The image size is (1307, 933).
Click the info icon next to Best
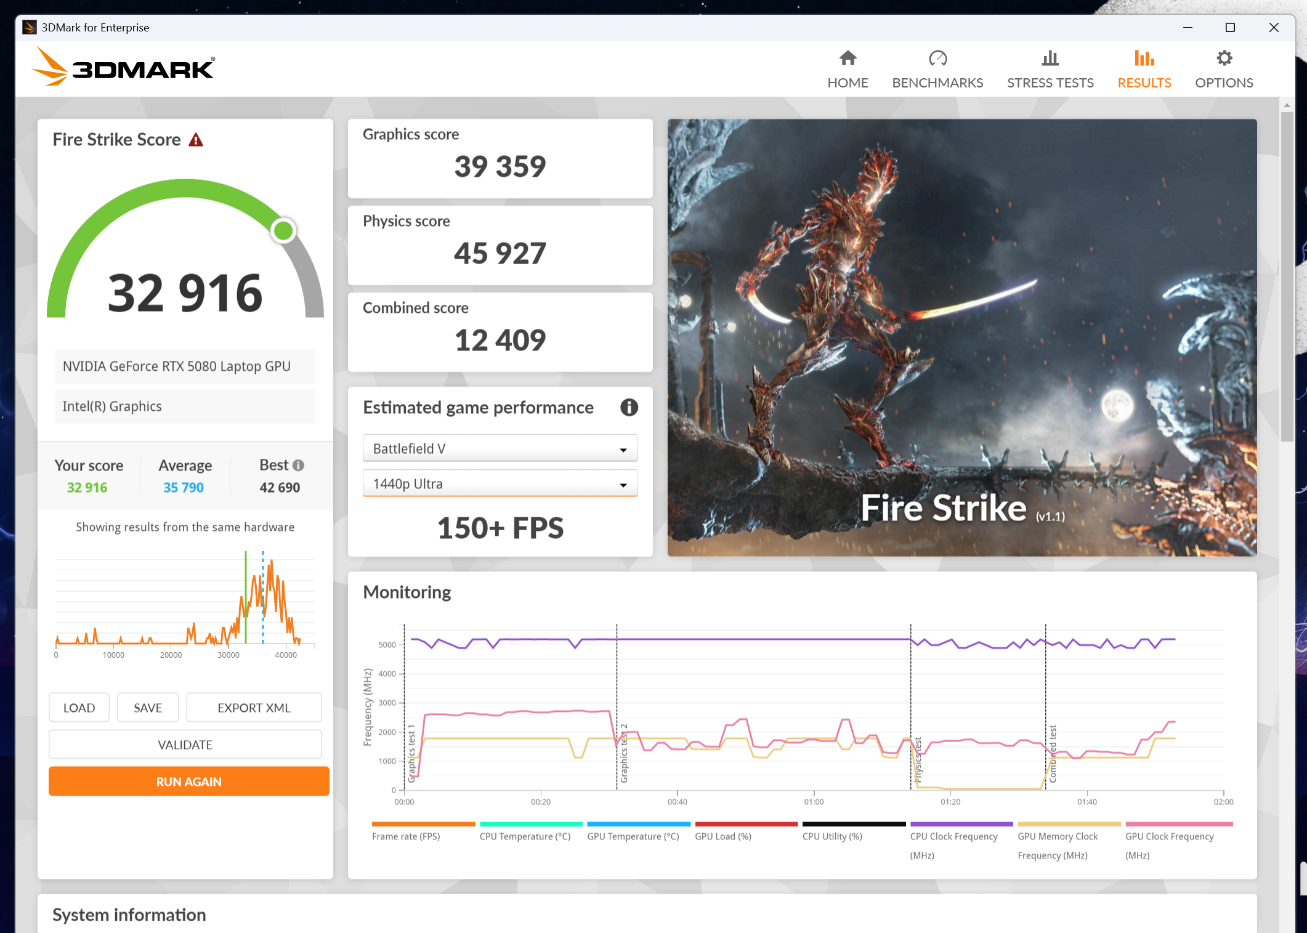point(298,466)
